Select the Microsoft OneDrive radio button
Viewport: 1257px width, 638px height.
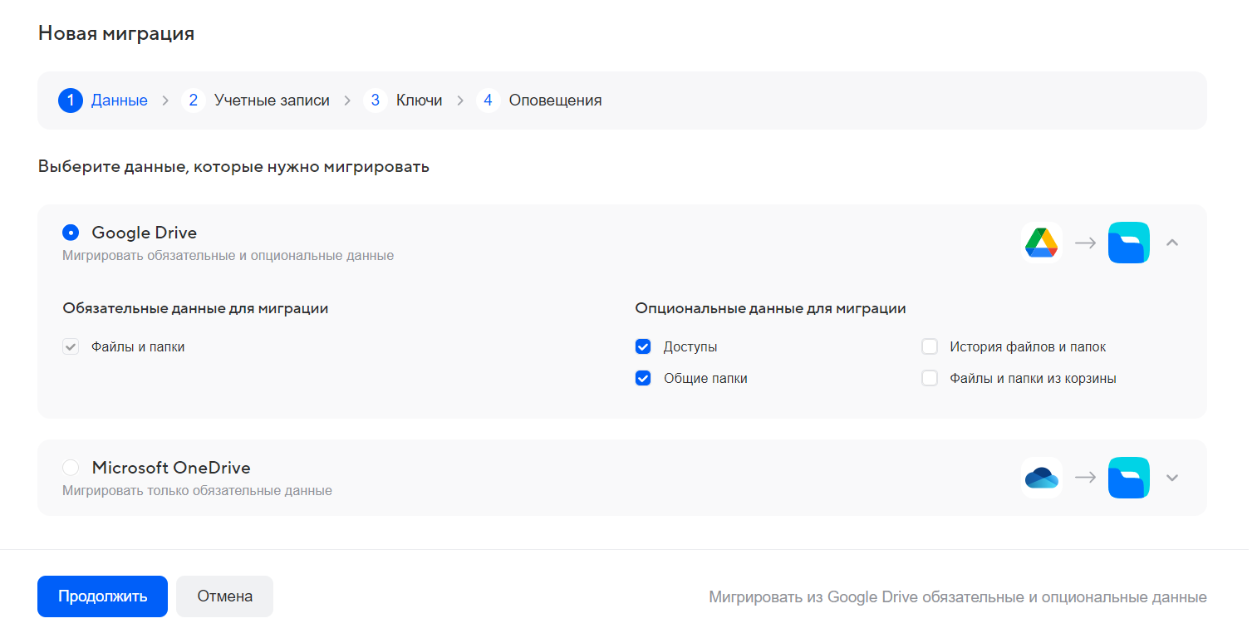pyautogui.click(x=71, y=468)
